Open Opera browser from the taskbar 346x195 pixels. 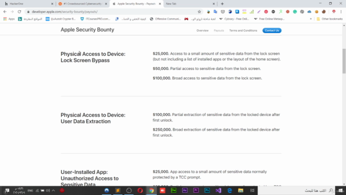(140, 191)
